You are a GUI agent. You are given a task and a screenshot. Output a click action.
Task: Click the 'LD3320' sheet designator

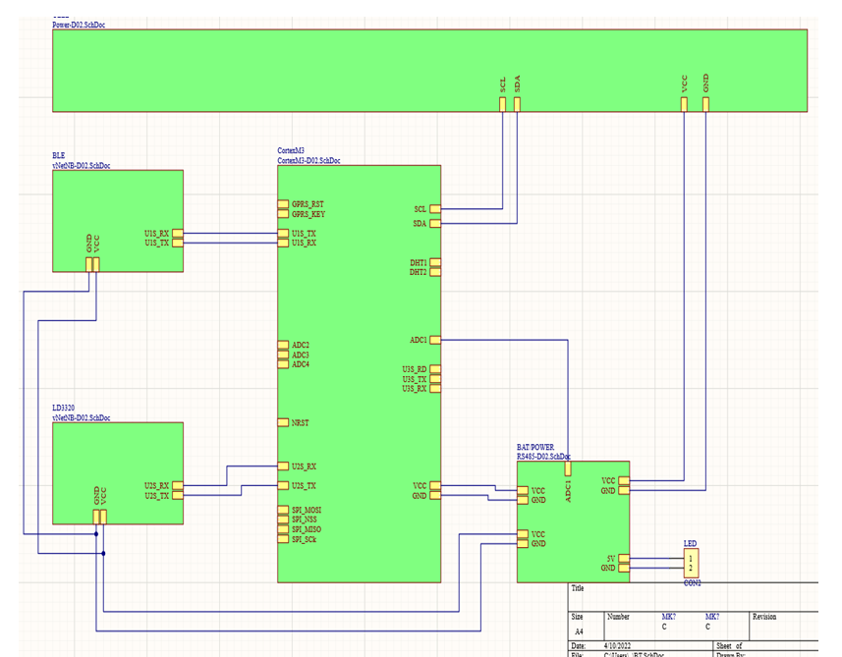coord(63,408)
